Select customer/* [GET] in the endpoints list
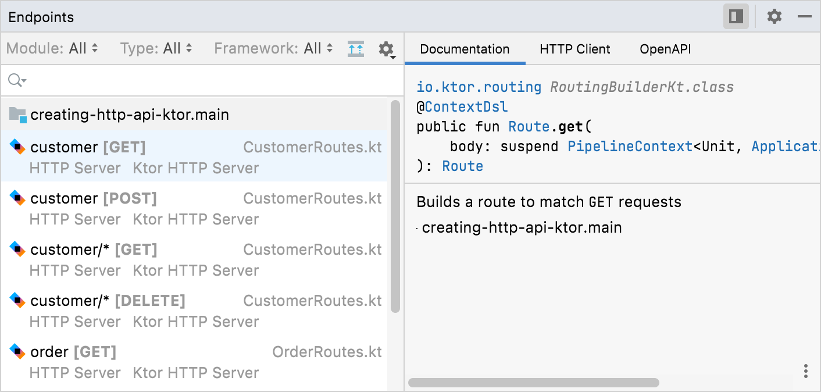The image size is (821, 392). tap(93, 250)
